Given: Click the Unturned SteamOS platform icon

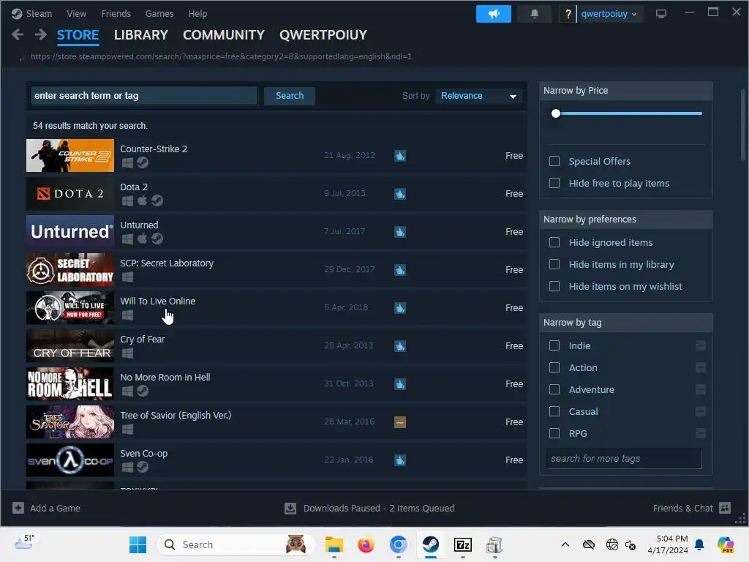Looking at the screenshot, I should click(157, 239).
